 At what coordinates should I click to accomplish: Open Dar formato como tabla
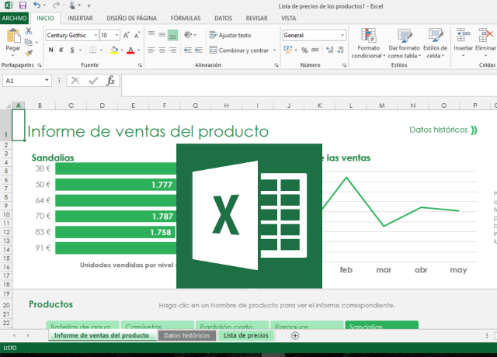(x=404, y=43)
